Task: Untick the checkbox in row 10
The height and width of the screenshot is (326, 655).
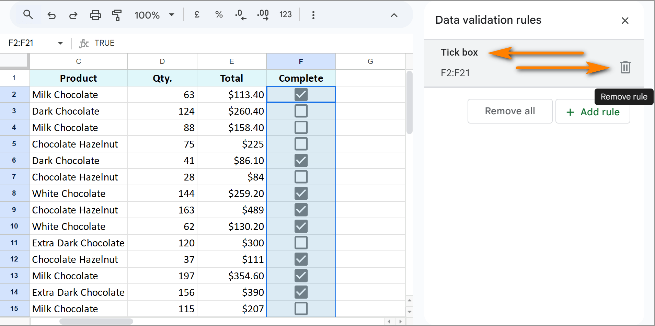Action: 301,226
